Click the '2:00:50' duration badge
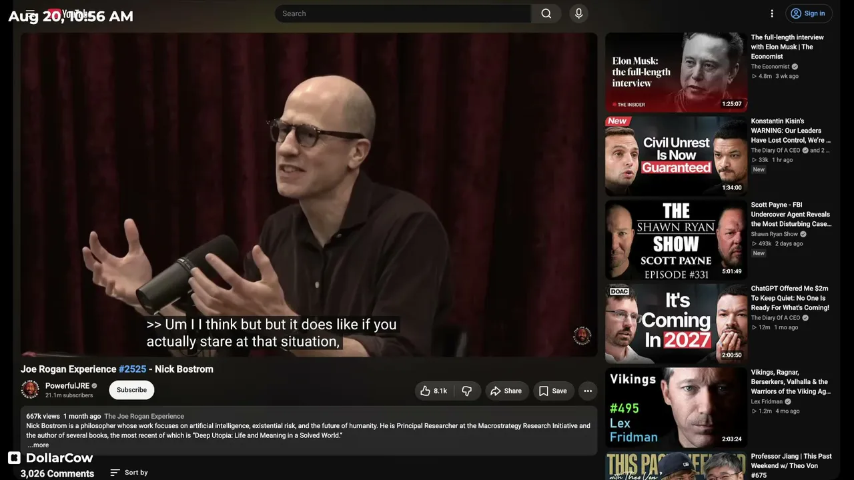 click(x=732, y=355)
